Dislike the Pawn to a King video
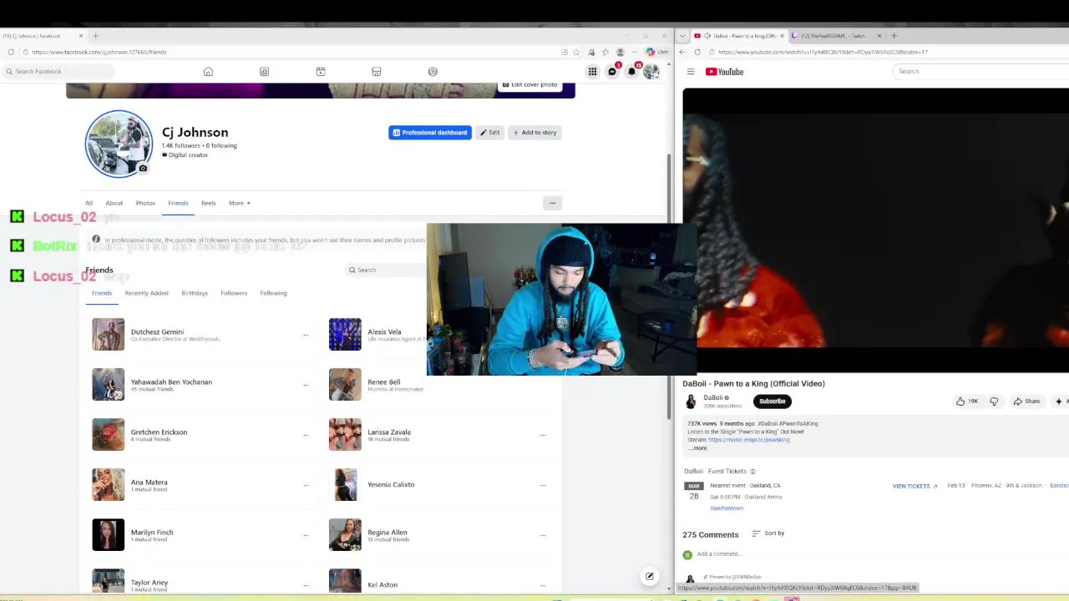The image size is (1069, 601). [x=994, y=402]
